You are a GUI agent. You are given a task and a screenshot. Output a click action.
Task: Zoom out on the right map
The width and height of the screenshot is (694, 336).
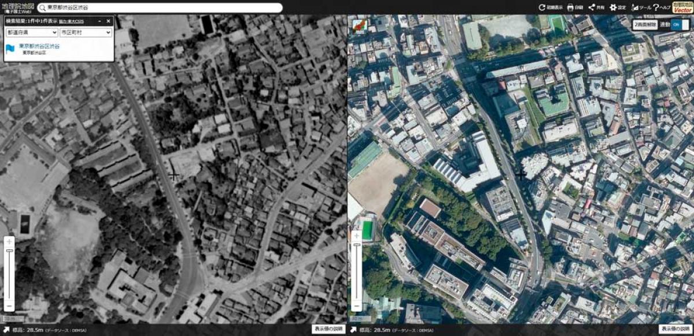tap(357, 305)
